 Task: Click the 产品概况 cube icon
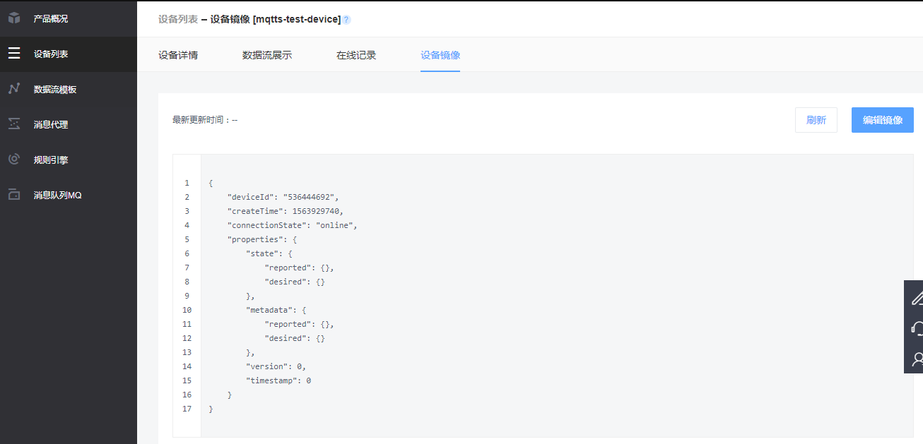click(14, 18)
